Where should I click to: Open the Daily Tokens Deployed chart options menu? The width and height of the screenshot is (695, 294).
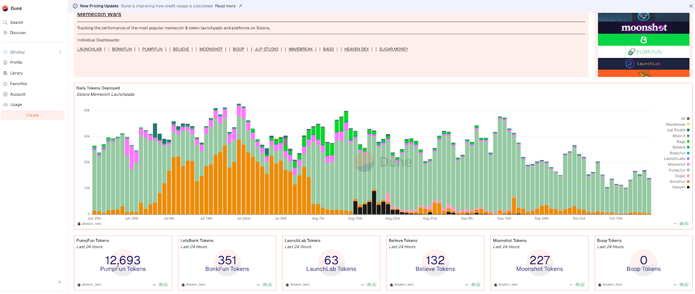675,224
